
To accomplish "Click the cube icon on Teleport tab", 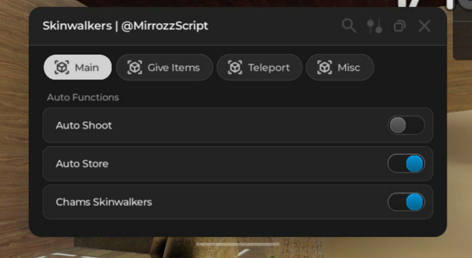I will point(235,67).
